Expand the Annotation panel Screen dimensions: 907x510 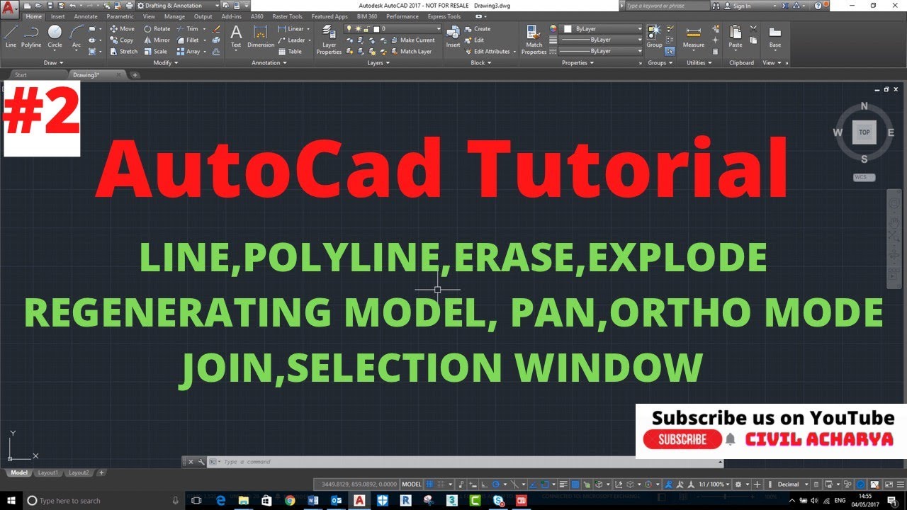coord(269,62)
